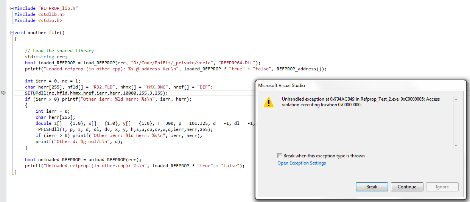The image size is (470, 202).
Task: Click the disabled Ignore button
Action: 442,187
